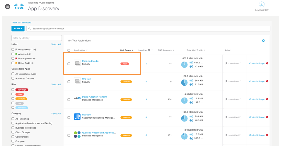This screenshot has width=283, height=149.
Task: Click the Reporting / Core Reports breadcrumb
Action: (x=41, y=3)
